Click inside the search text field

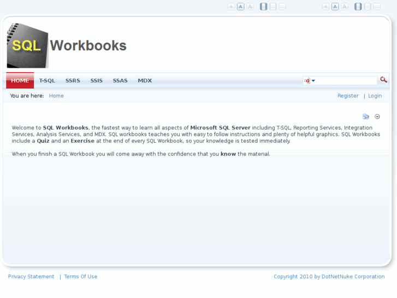[346, 80]
